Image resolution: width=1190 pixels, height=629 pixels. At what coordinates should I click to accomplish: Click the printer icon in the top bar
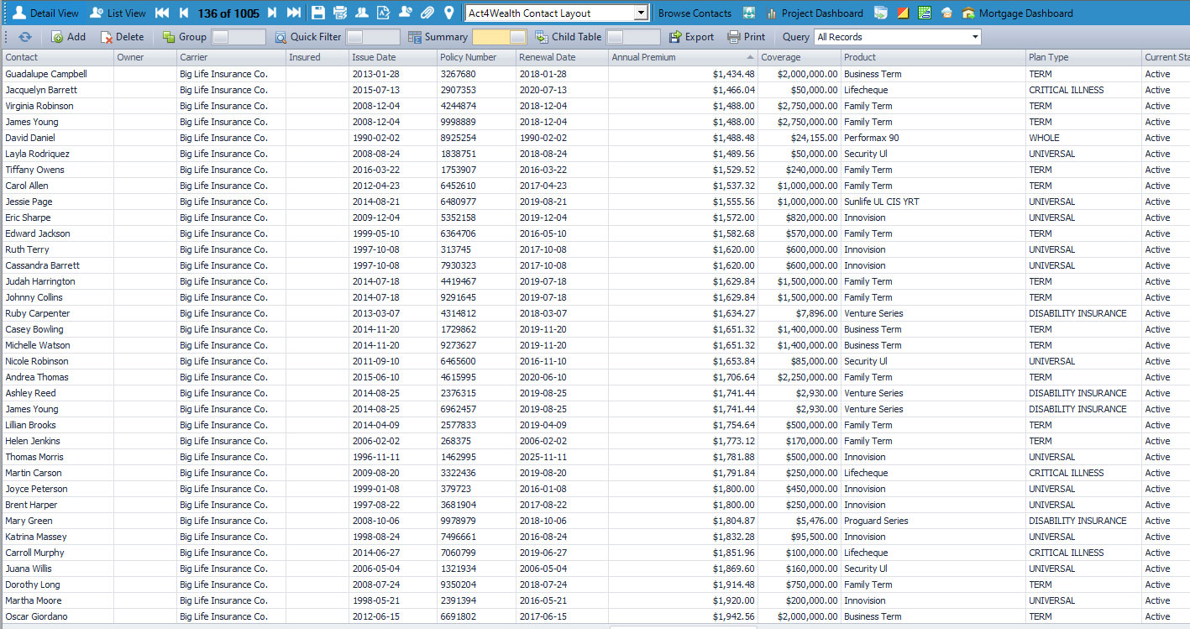[340, 13]
